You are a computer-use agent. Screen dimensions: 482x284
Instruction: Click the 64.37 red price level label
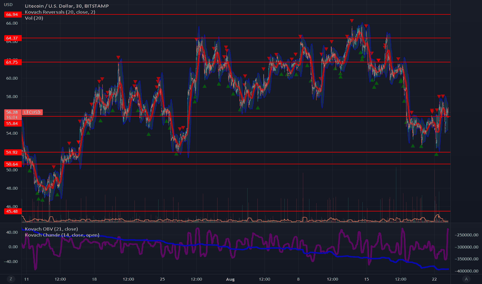pos(12,38)
